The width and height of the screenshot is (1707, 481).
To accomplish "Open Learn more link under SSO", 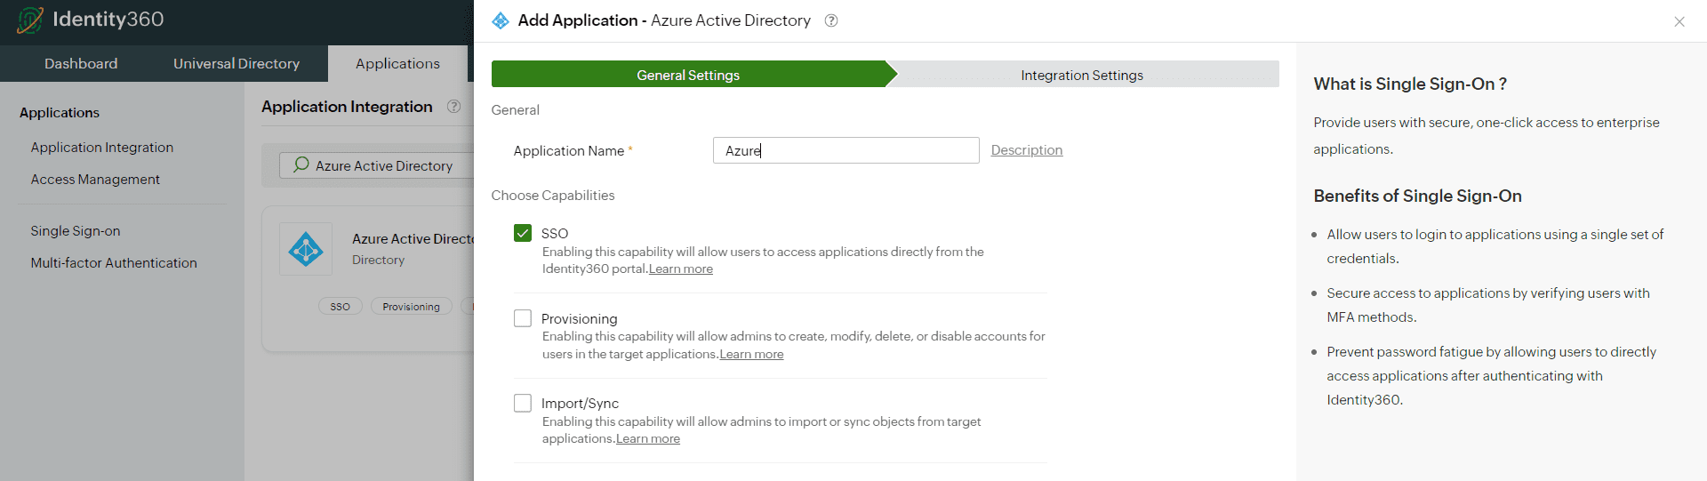I will pyautogui.click(x=680, y=269).
